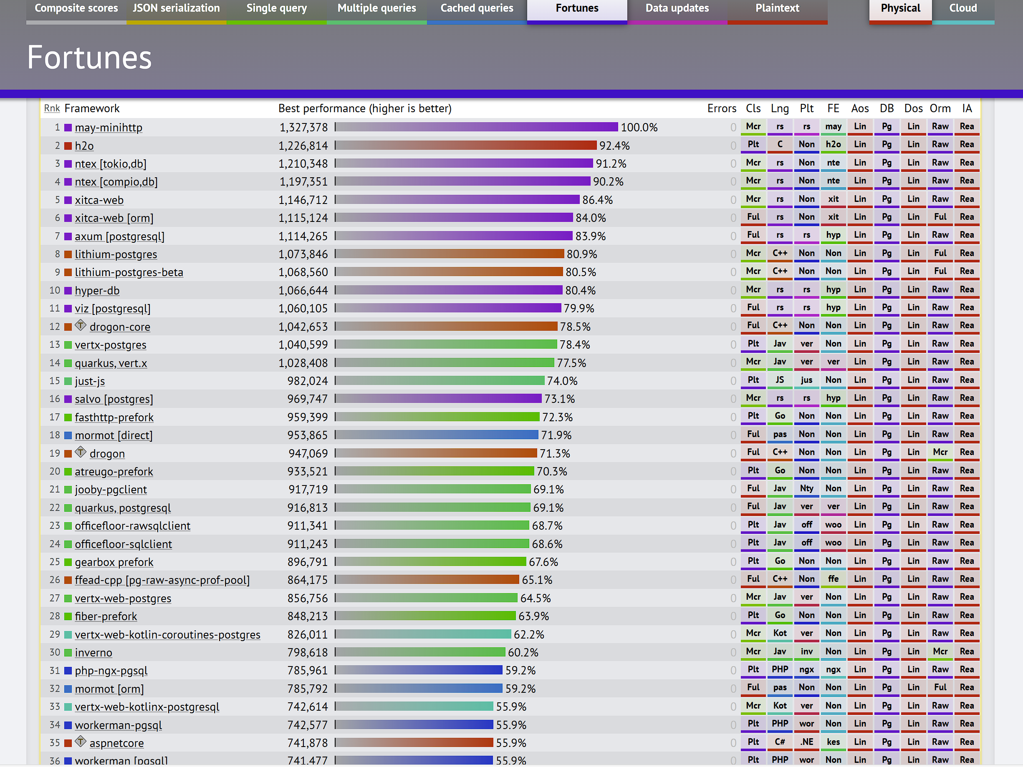This screenshot has width=1023, height=767.
Task: Click woo front-end tag on officefloor-sqlclient row
Action: click(834, 543)
